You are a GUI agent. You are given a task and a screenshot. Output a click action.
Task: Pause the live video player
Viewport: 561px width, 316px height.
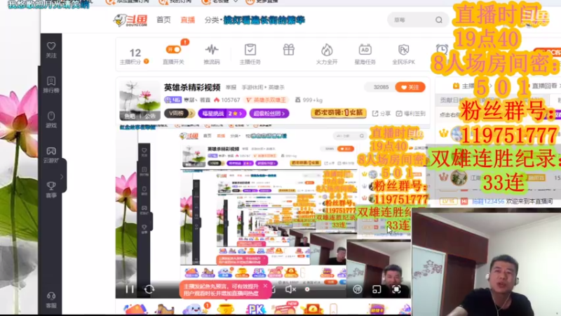point(130,289)
